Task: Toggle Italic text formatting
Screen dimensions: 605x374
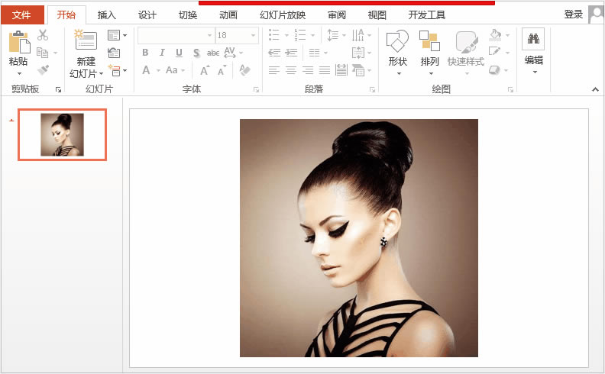Action: click(162, 53)
